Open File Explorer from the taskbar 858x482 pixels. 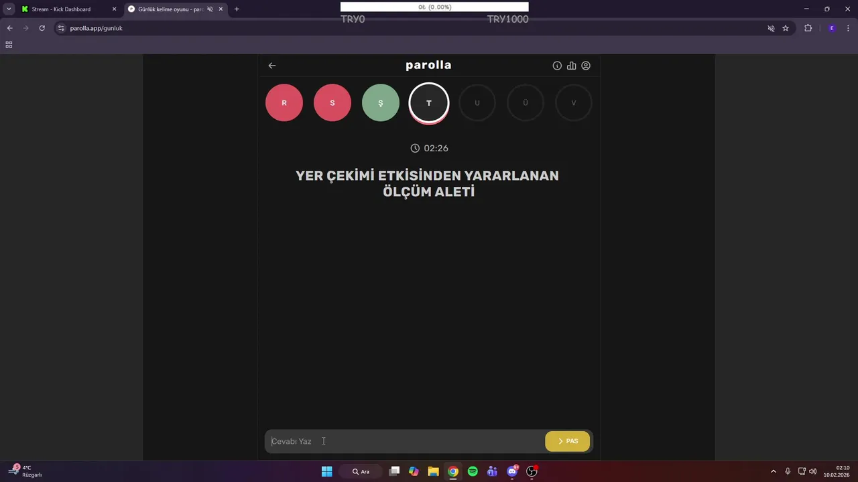tap(433, 471)
